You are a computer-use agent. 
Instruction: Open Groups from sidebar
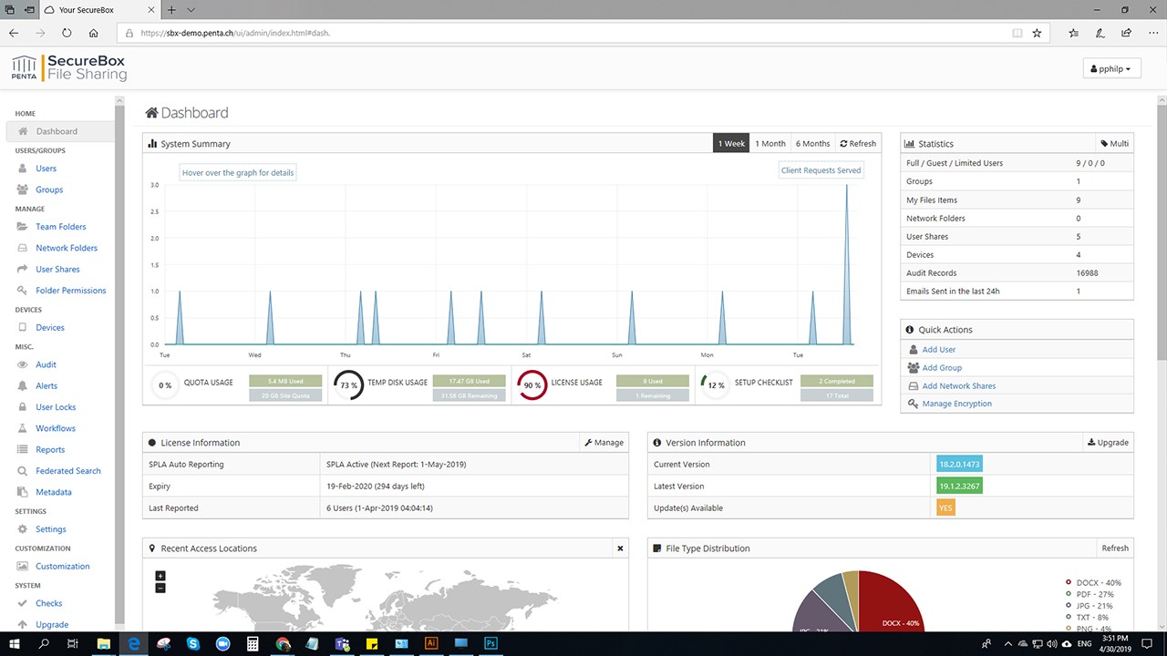click(49, 190)
